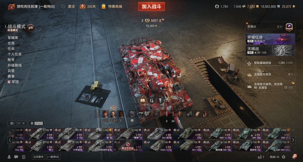Open the notifications bell icon

tap(294, 156)
